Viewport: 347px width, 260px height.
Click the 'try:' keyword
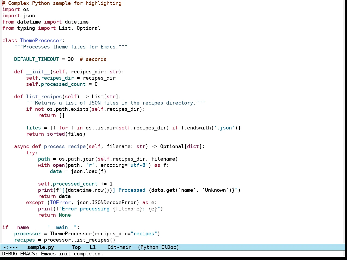[x=32, y=153]
